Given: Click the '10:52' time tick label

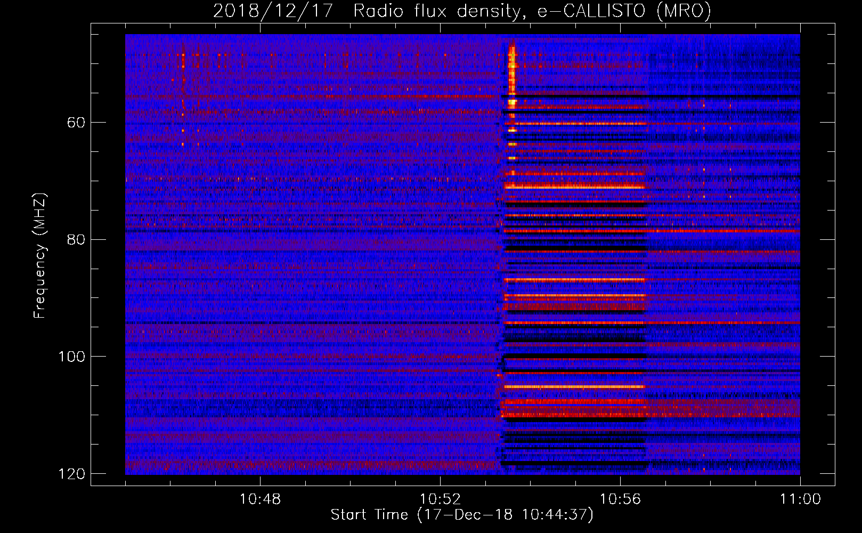Looking at the screenshot, I should tap(440, 499).
